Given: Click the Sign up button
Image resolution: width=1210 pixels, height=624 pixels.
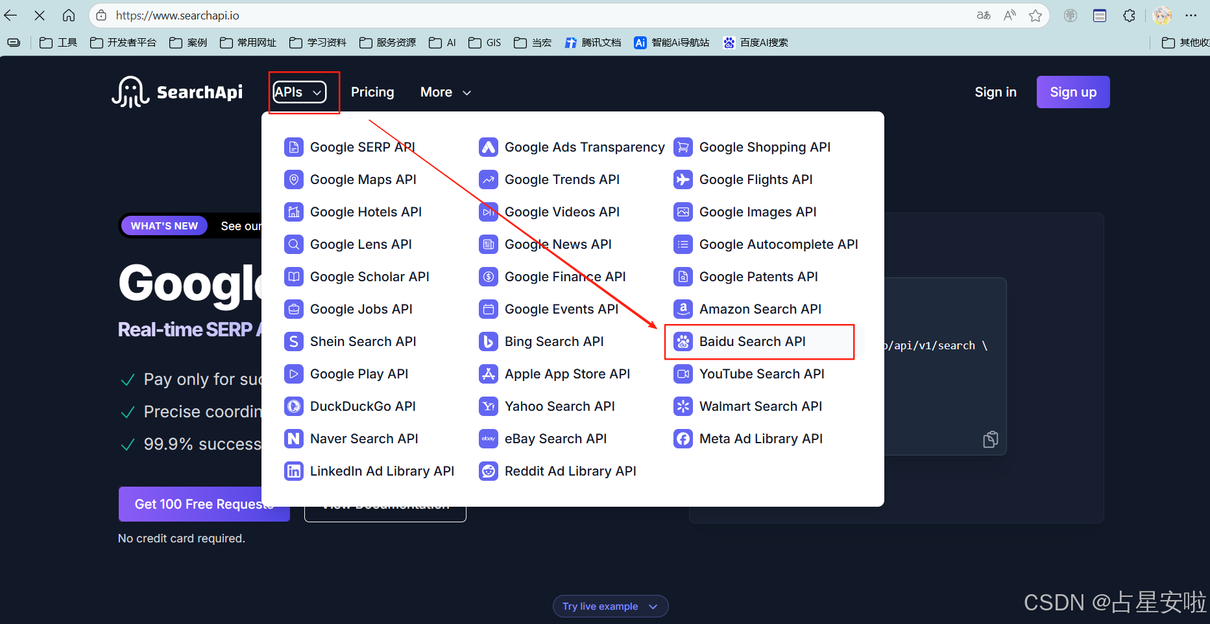Looking at the screenshot, I should click(x=1073, y=92).
